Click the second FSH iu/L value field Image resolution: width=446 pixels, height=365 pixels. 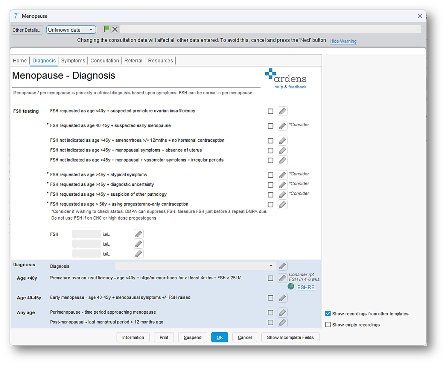[x=86, y=244]
